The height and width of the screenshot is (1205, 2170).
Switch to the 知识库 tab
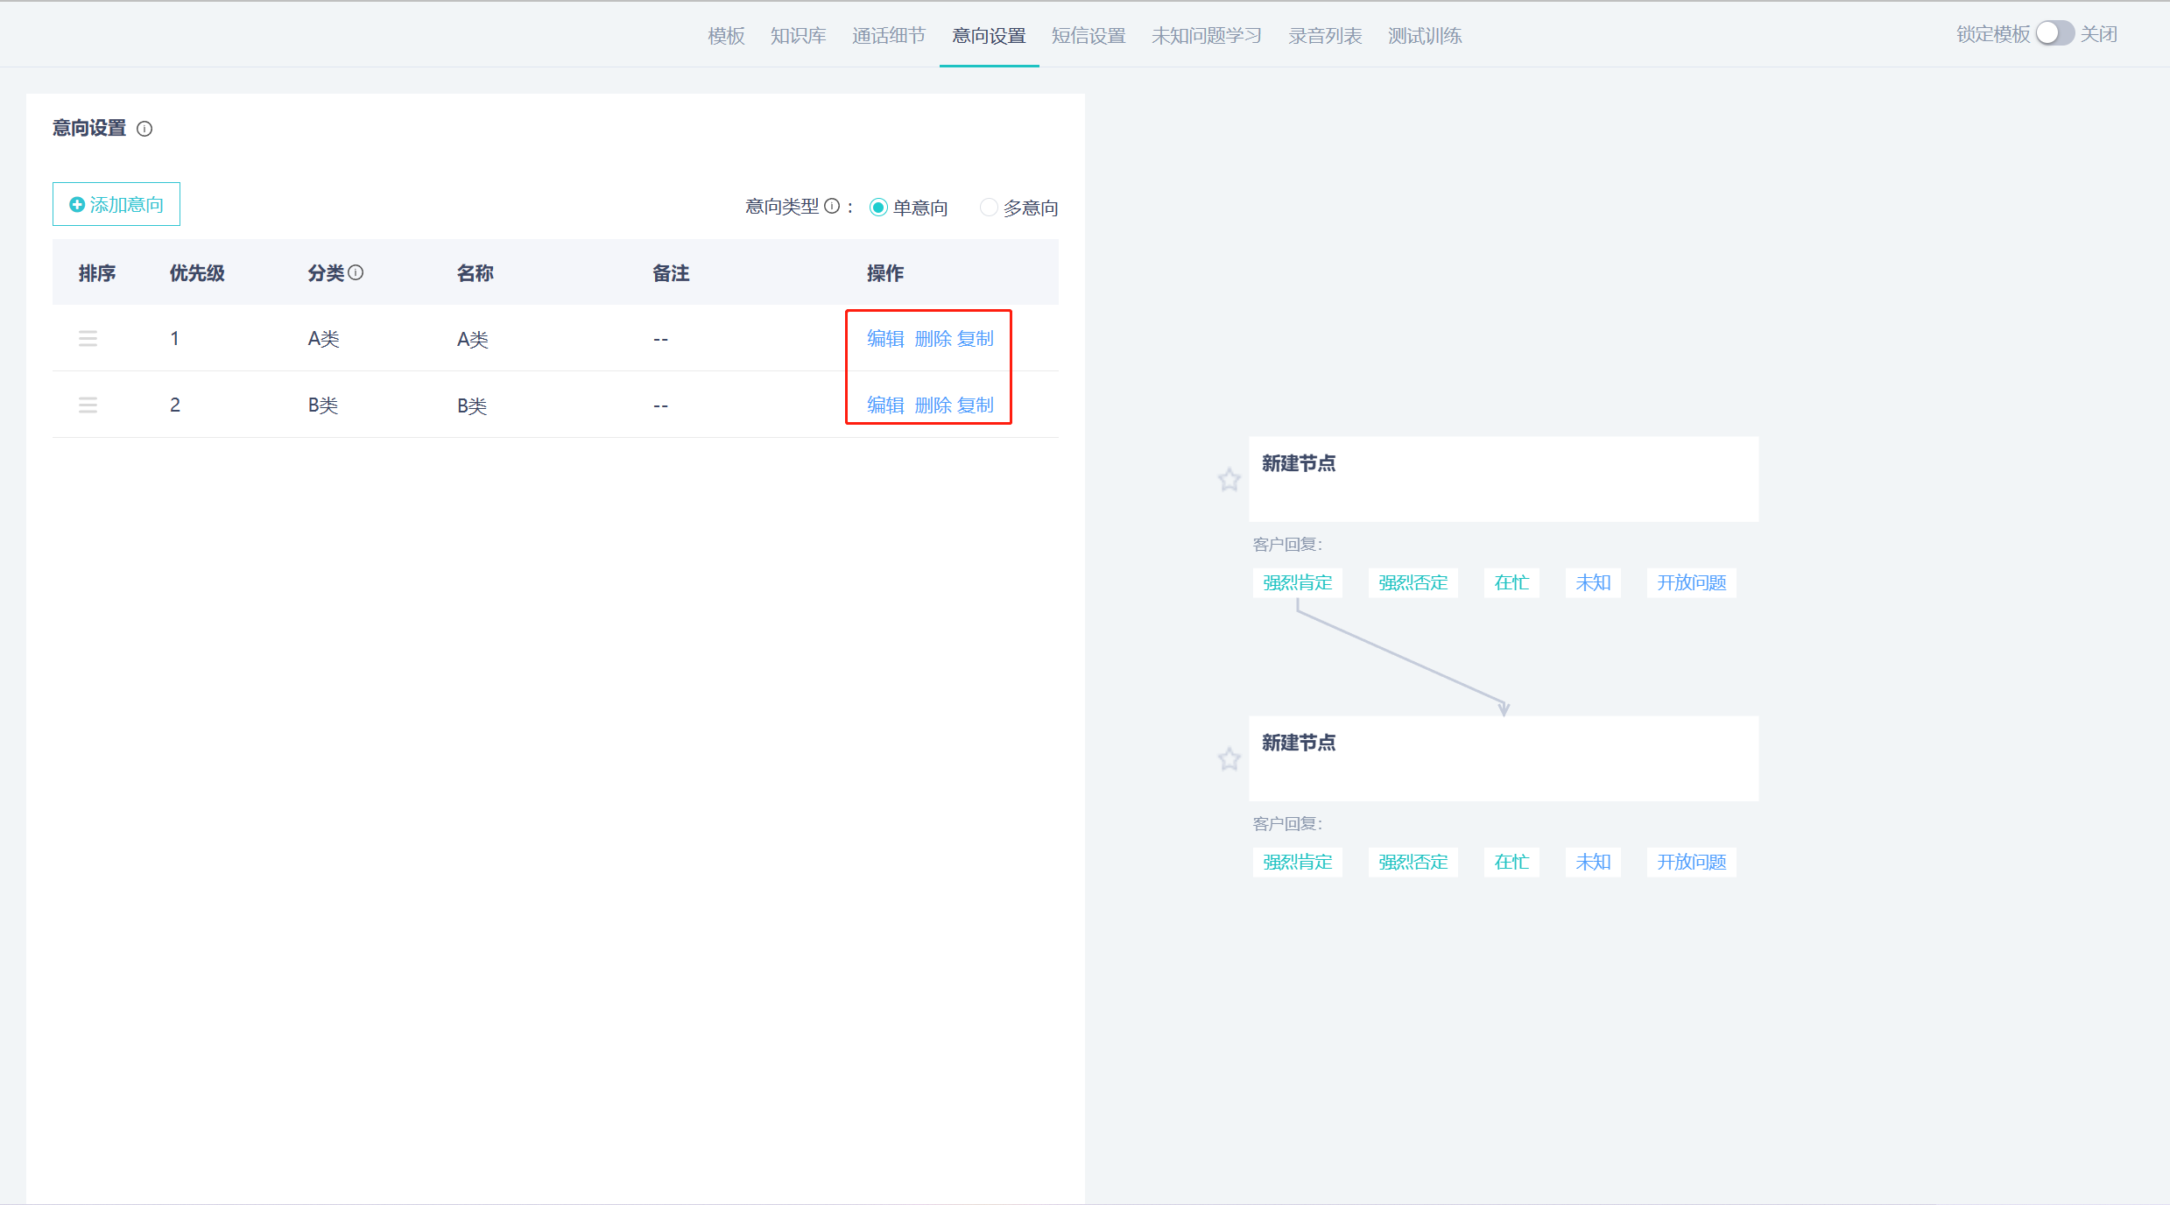(x=798, y=36)
